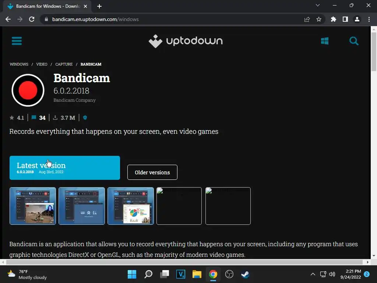
Task: Open Task View on taskbar
Action: (165, 274)
